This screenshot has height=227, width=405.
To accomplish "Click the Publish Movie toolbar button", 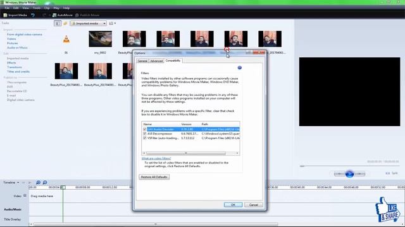I will (87, 15).
